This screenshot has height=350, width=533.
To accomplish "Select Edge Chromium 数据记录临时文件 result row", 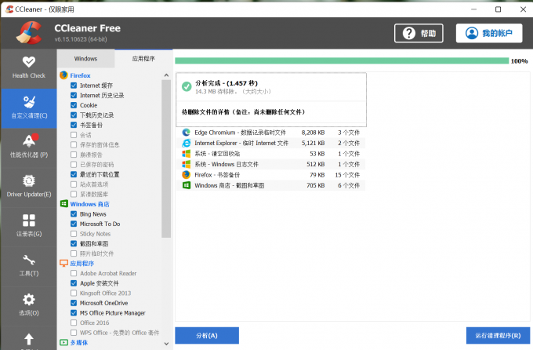I will coord(271,133).
